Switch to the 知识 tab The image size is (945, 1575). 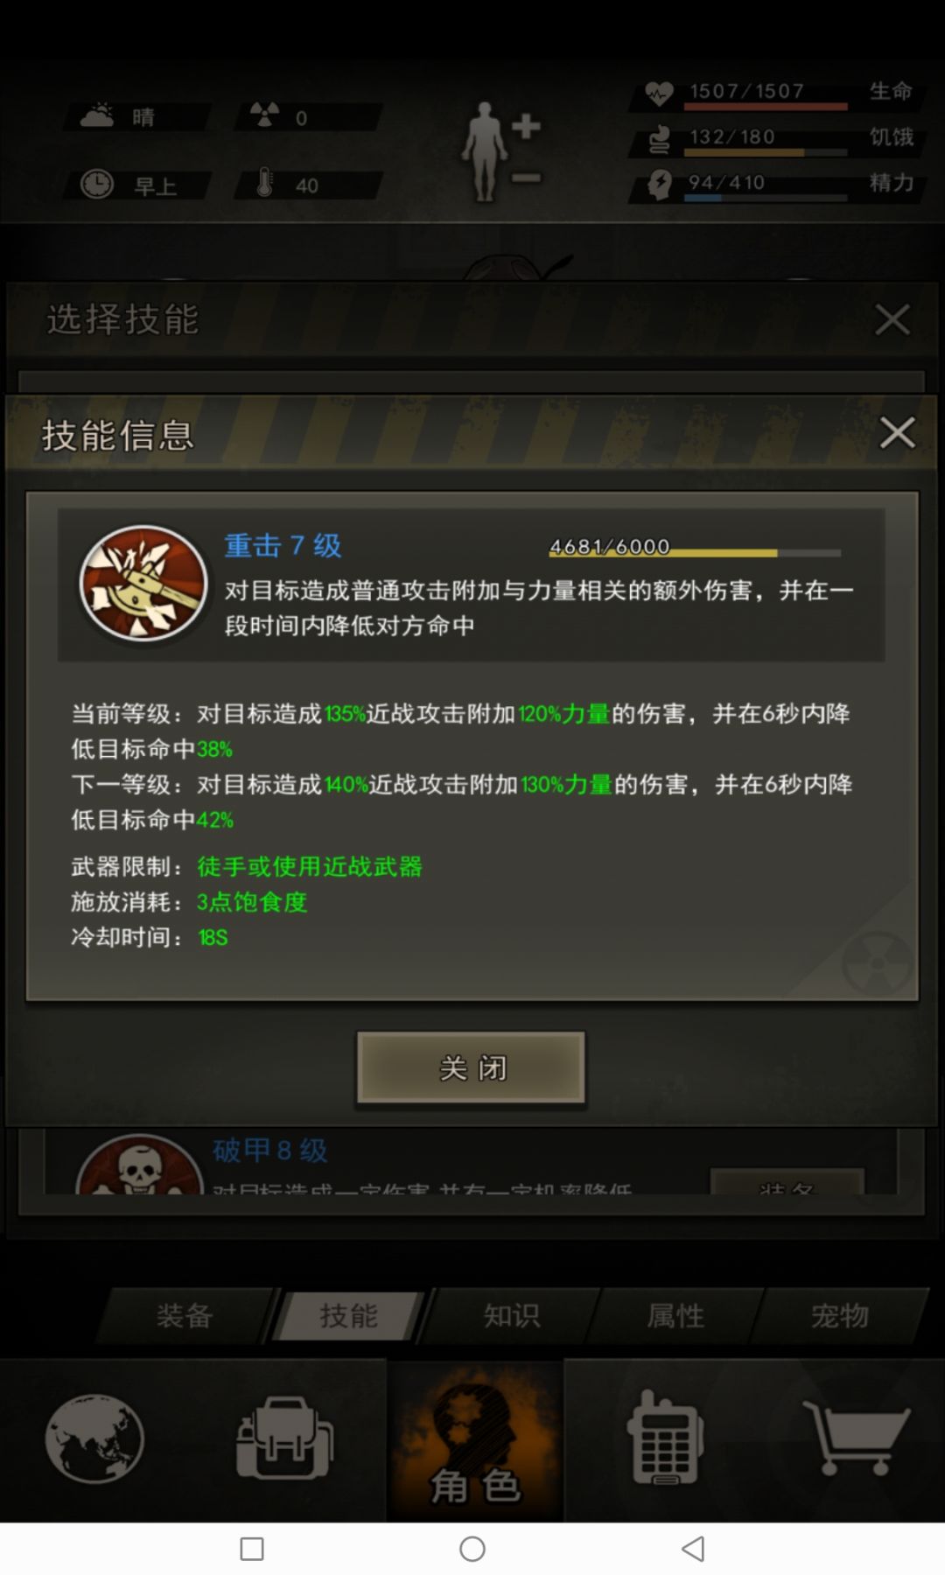[512, 1315]
